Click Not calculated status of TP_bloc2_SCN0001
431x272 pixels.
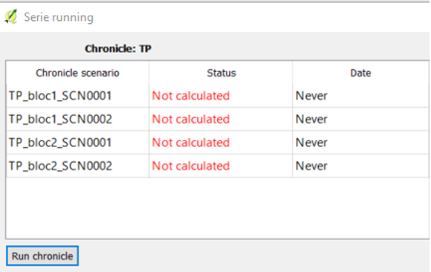click(x=191, y=143)
